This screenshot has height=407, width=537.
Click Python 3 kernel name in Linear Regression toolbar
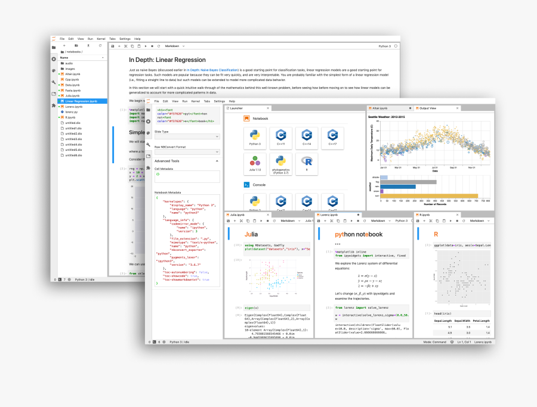[x=385, y=46]
